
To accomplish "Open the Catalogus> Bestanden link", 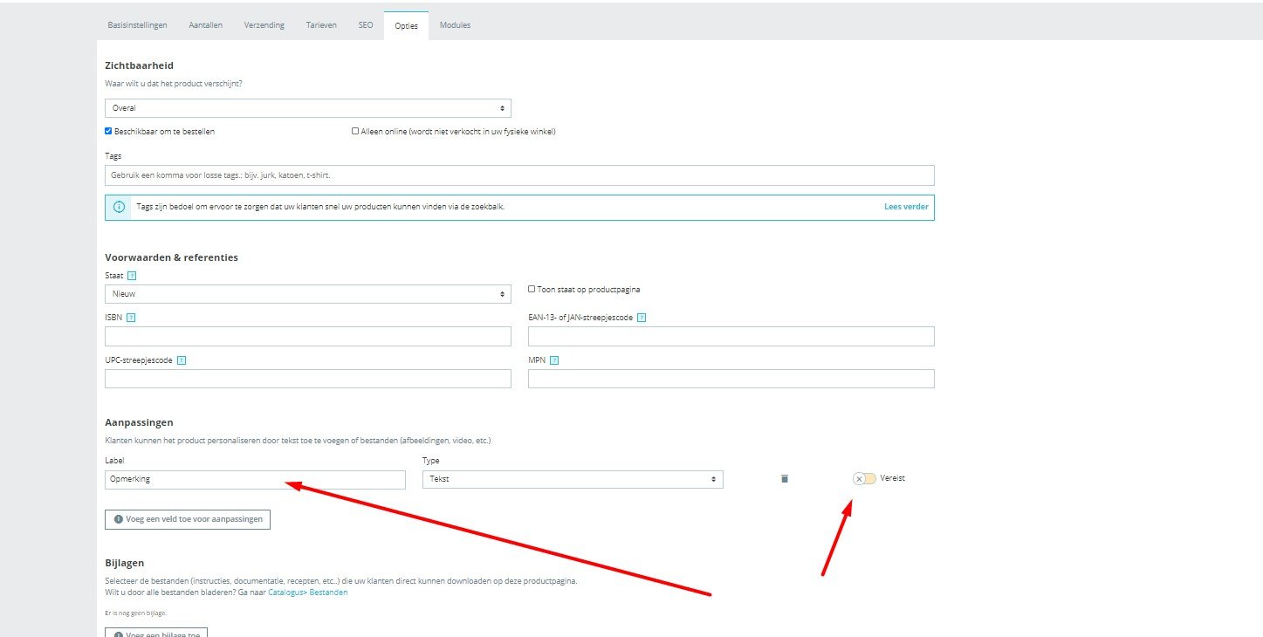I will 308,592.
